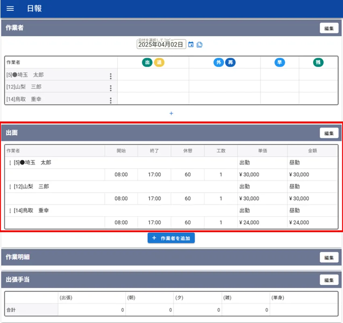Click the copy icon beside the date
This screenshot has width=343, height=323.
click(x=199, y=44)
